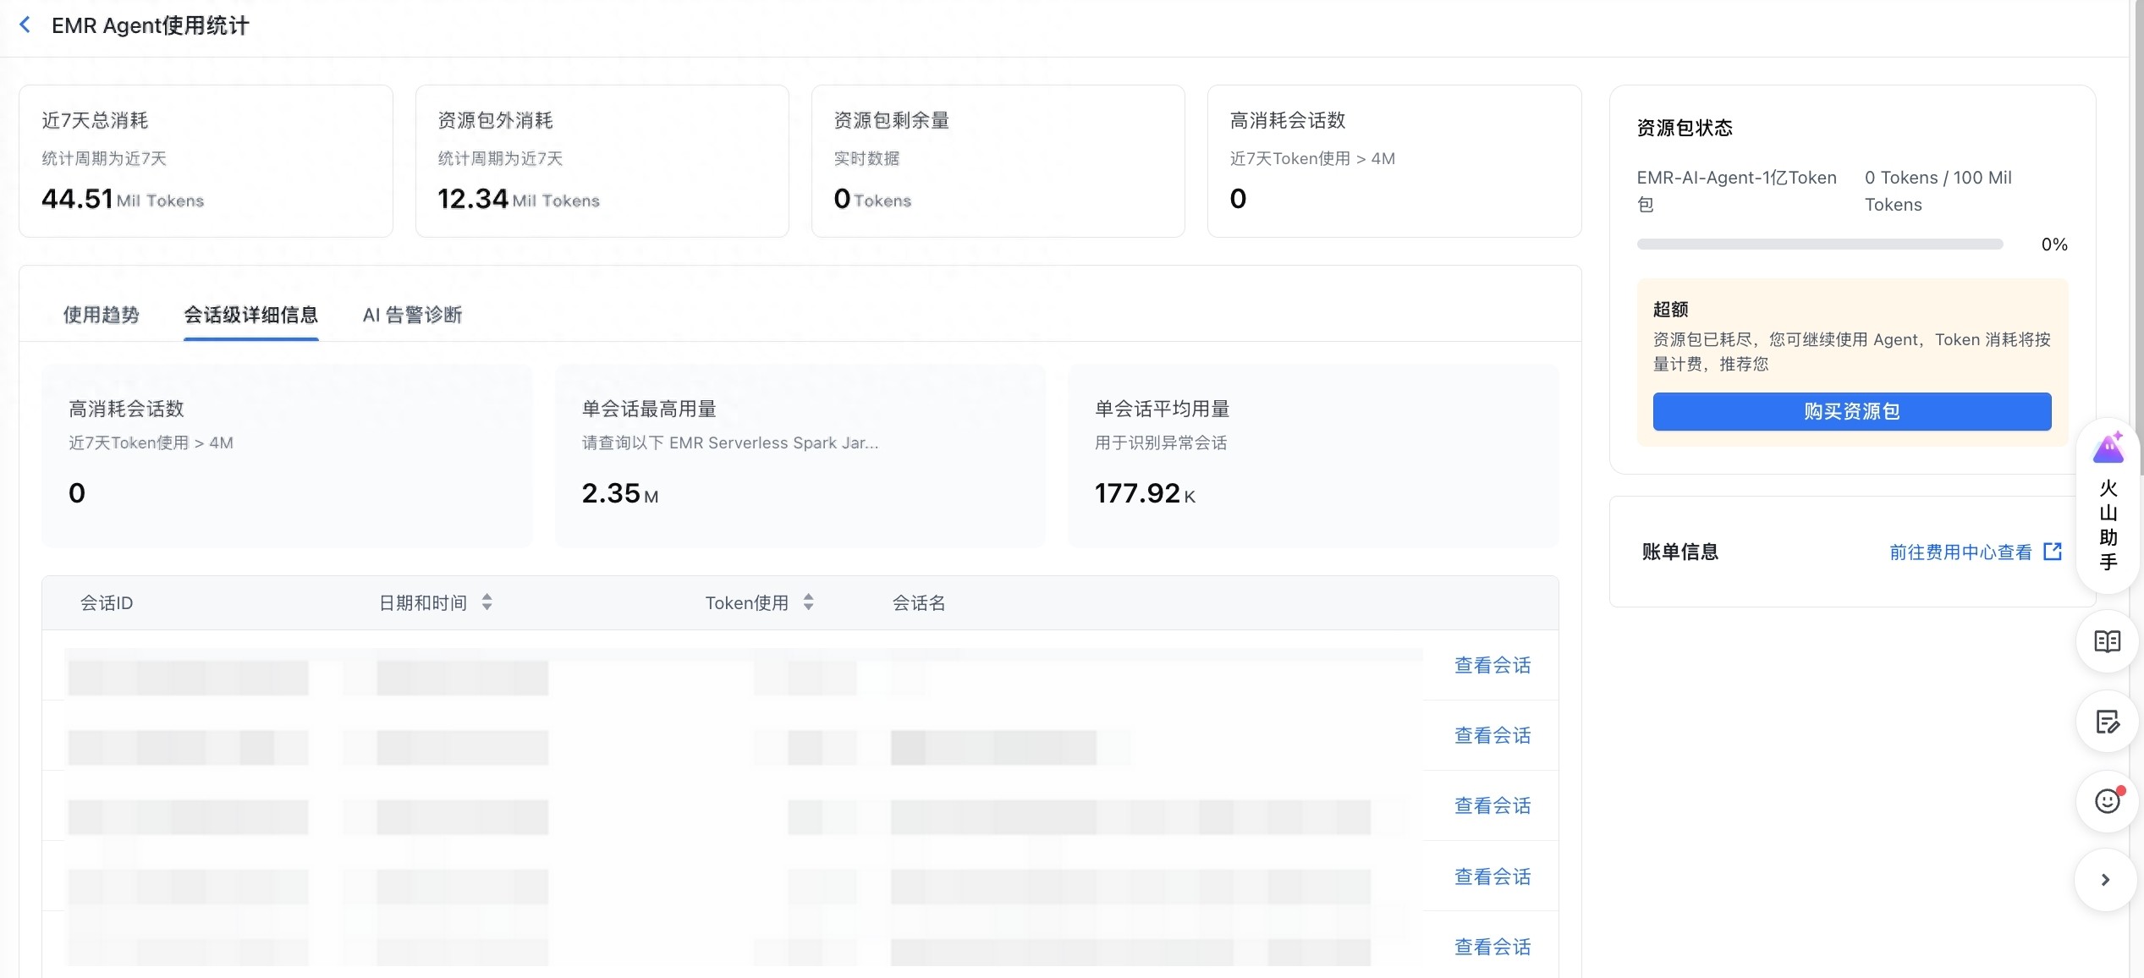The width and height of the screenshot is (2144, 978).
Task: Click the 单会话平均用量 177.92 K card
Action: (x=1313, y=456)
